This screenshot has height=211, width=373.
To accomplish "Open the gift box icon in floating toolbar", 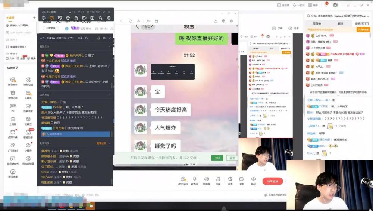I will (68, 18).
